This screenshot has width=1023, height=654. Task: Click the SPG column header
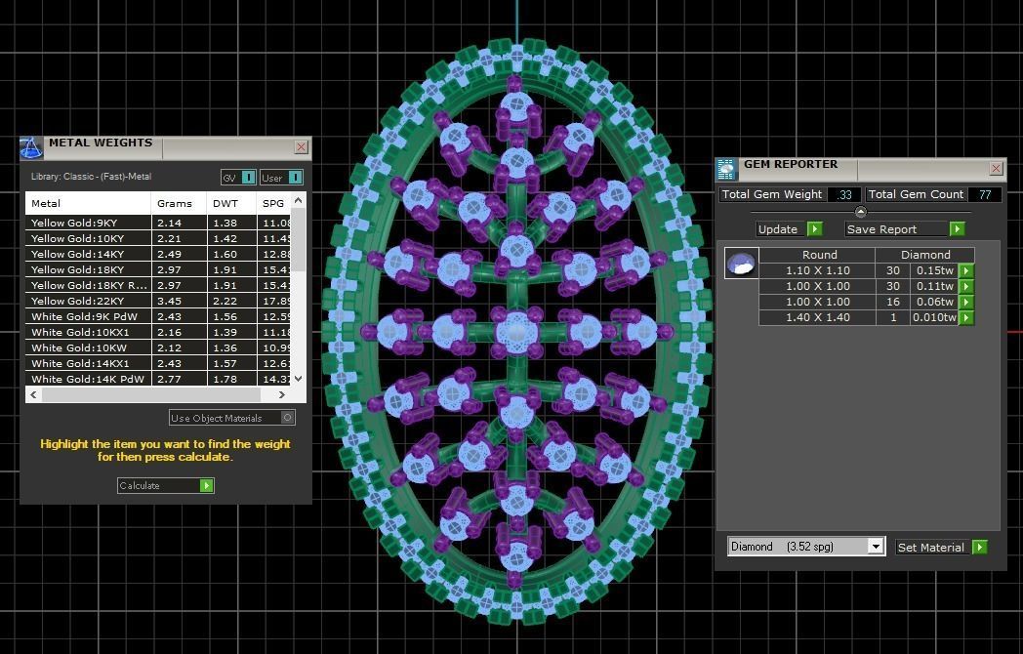tap(273, 204)
